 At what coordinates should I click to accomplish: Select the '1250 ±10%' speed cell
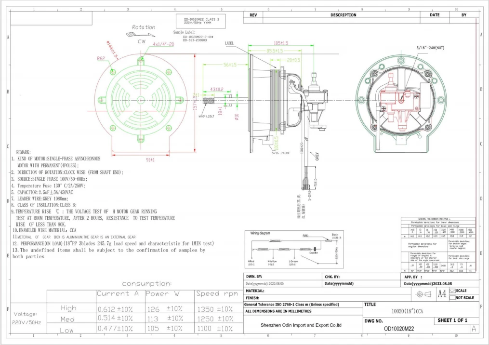[x=215, y=319]
